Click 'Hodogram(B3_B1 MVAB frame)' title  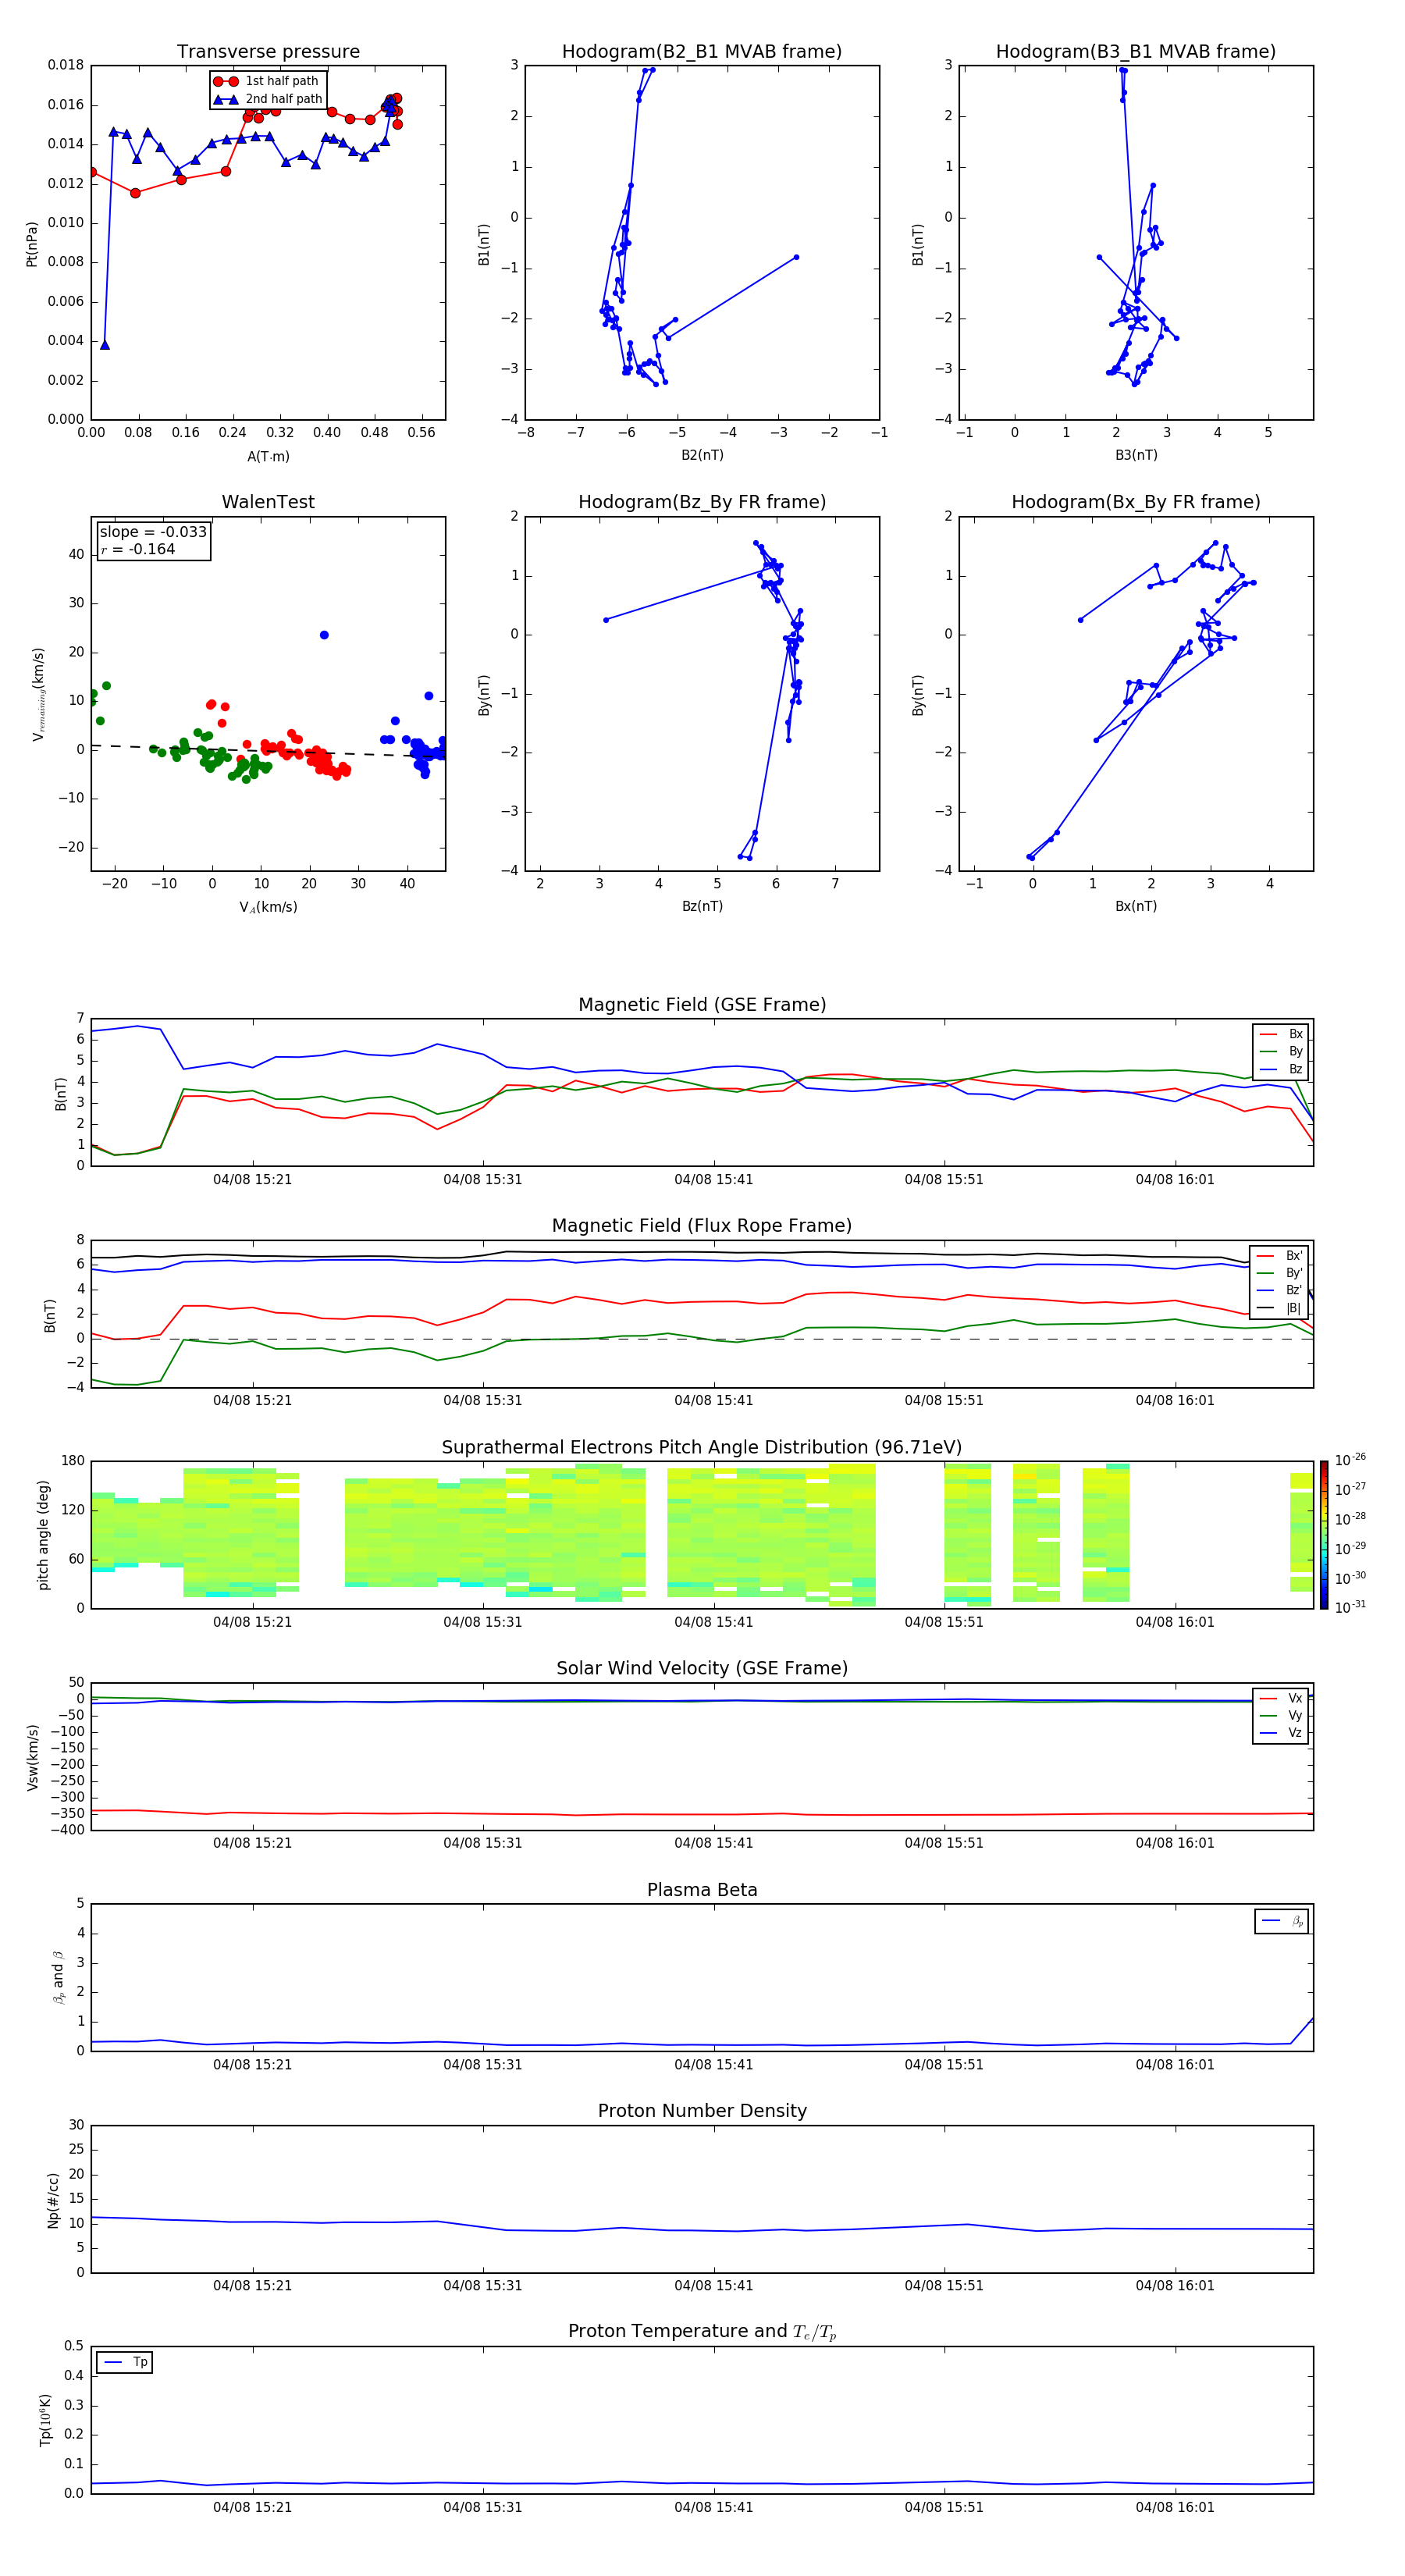point(1136,52)
